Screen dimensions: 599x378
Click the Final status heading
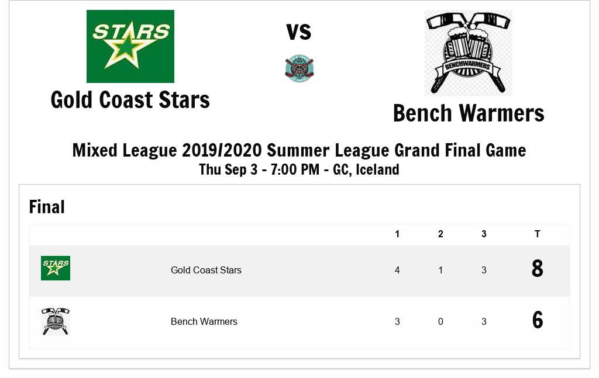point(47,207)
